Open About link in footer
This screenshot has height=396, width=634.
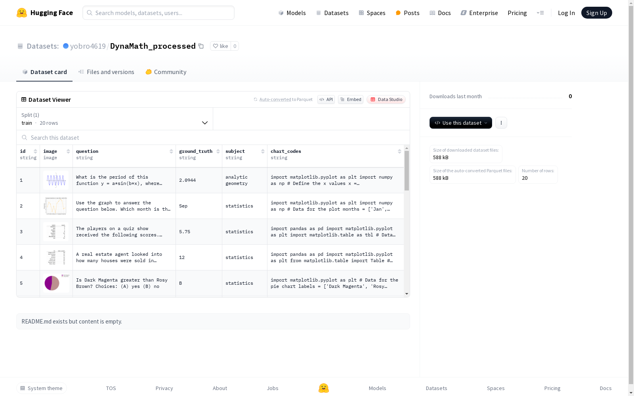tap(220, 388)
